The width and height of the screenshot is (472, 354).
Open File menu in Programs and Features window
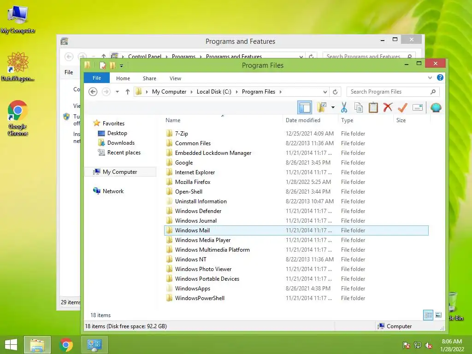coord(69,72)
